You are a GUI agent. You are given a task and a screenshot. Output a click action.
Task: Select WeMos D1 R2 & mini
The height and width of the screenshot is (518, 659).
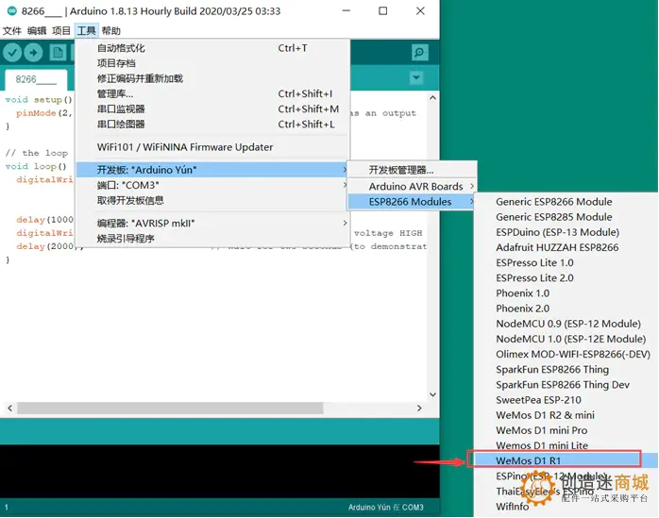[566, 415]
